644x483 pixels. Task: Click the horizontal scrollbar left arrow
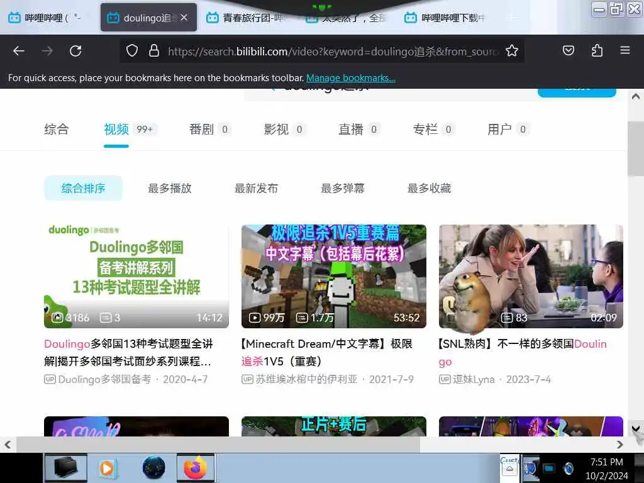pyautogui.click(x=8, y=445)
